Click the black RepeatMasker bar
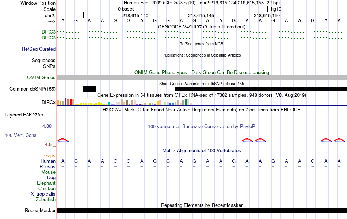Image resolution: width=347 pixels, height=219 pixels. (202, 210)
